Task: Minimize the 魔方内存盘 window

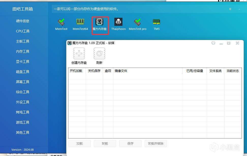Action: [x=221, y=44]
